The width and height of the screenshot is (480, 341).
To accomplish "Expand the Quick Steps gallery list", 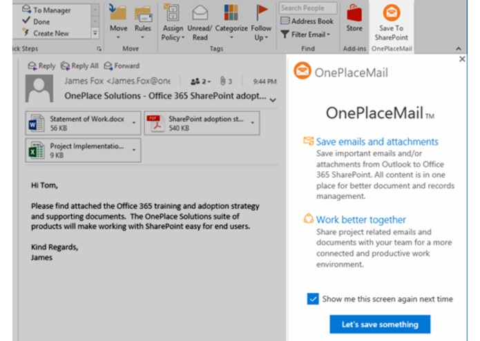I will click(95, 33).
